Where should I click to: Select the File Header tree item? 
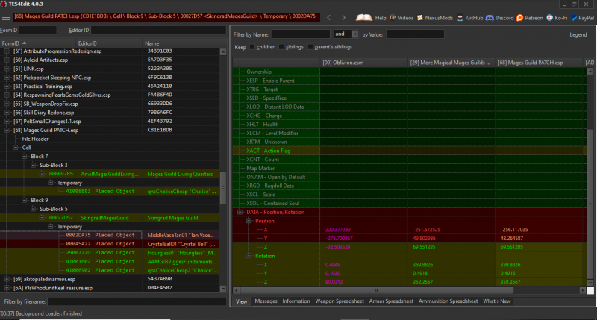coord(35,139)
